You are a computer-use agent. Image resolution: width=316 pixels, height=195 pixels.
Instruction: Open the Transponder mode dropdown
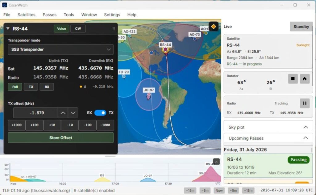(x=60, y=49)
